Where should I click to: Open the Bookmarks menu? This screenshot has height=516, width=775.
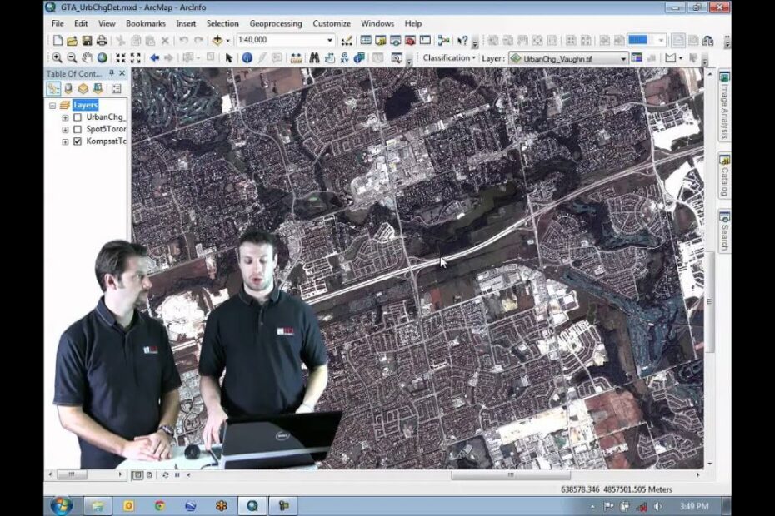pos(146,23)
